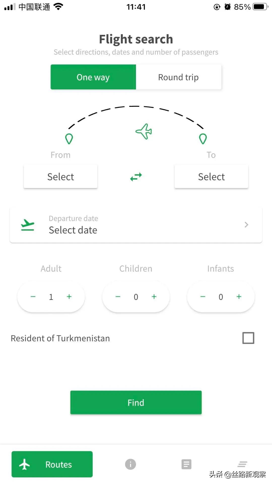Image resolution: width=272 pixels, height=484 pixels.
Task: Add one Infant passenger
Action: [239, 297]
